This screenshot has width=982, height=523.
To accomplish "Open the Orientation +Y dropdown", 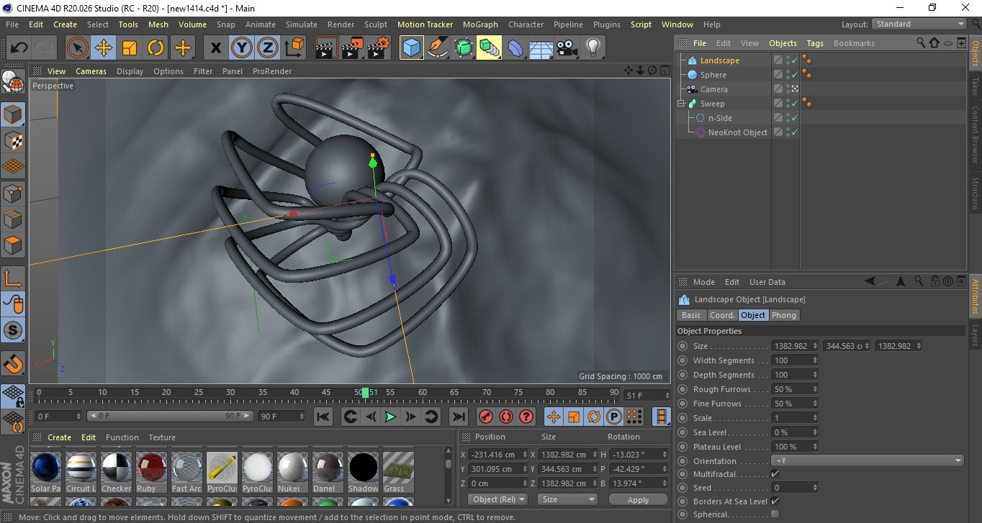I will (x=868, y=461).
